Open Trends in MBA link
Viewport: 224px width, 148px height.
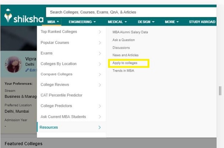pos(123,71)
